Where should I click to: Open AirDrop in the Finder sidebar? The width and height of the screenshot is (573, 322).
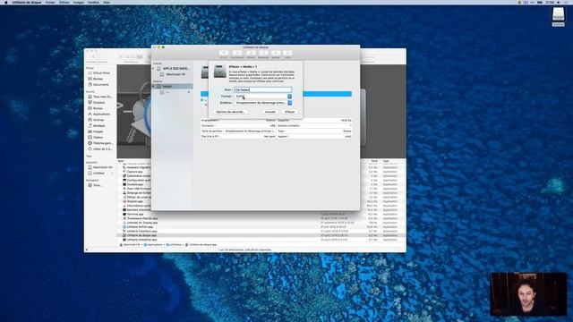pyautogui.click(x=96, y=120)
